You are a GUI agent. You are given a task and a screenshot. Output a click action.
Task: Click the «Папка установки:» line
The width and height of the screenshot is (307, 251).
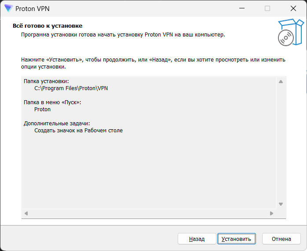46,81
